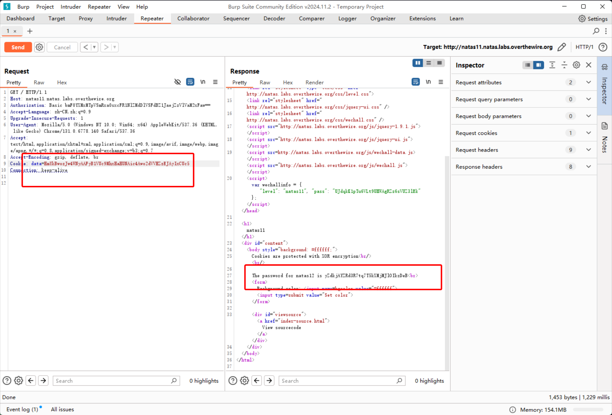The height and width of the screenshot is (415, 612).
Task: Switch to the Intruder tab
Action: 117,18
